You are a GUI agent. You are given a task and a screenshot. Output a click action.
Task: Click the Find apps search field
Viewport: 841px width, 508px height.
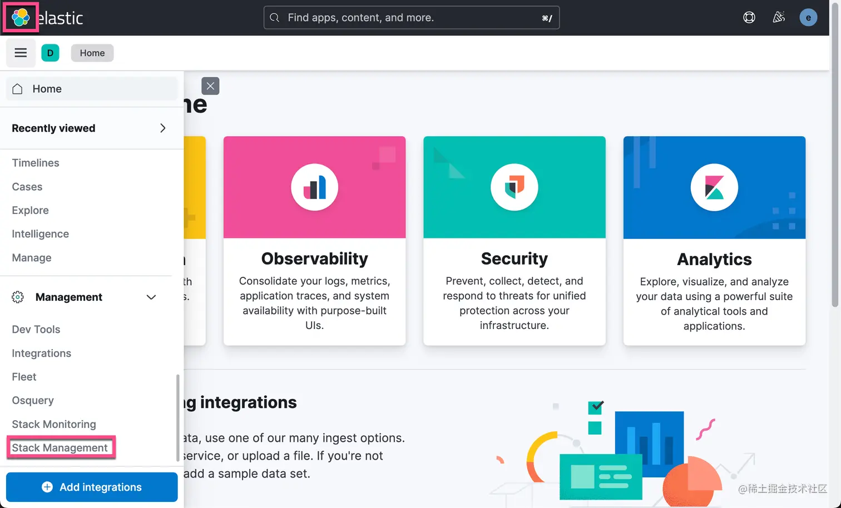(x=411, y=17)
